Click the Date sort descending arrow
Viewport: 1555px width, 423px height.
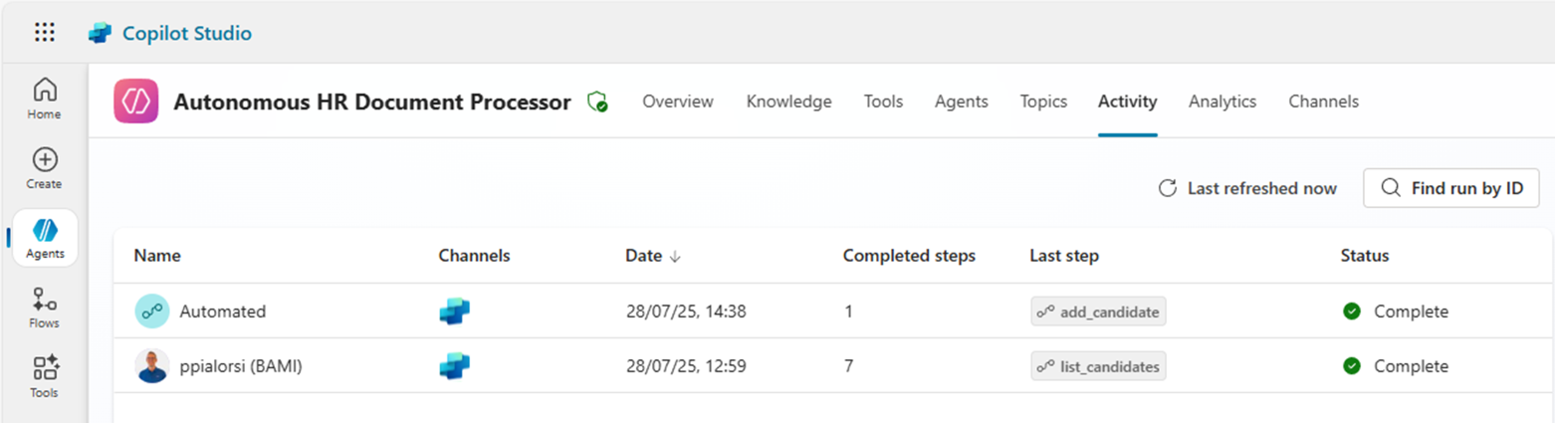[675, 257]
